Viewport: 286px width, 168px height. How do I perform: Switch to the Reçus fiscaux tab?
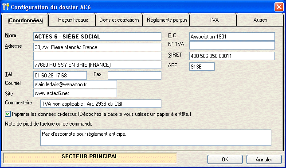pos(73,20)
